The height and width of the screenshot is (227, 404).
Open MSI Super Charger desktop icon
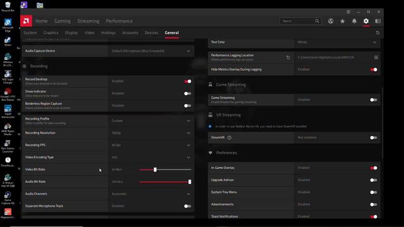8,77
